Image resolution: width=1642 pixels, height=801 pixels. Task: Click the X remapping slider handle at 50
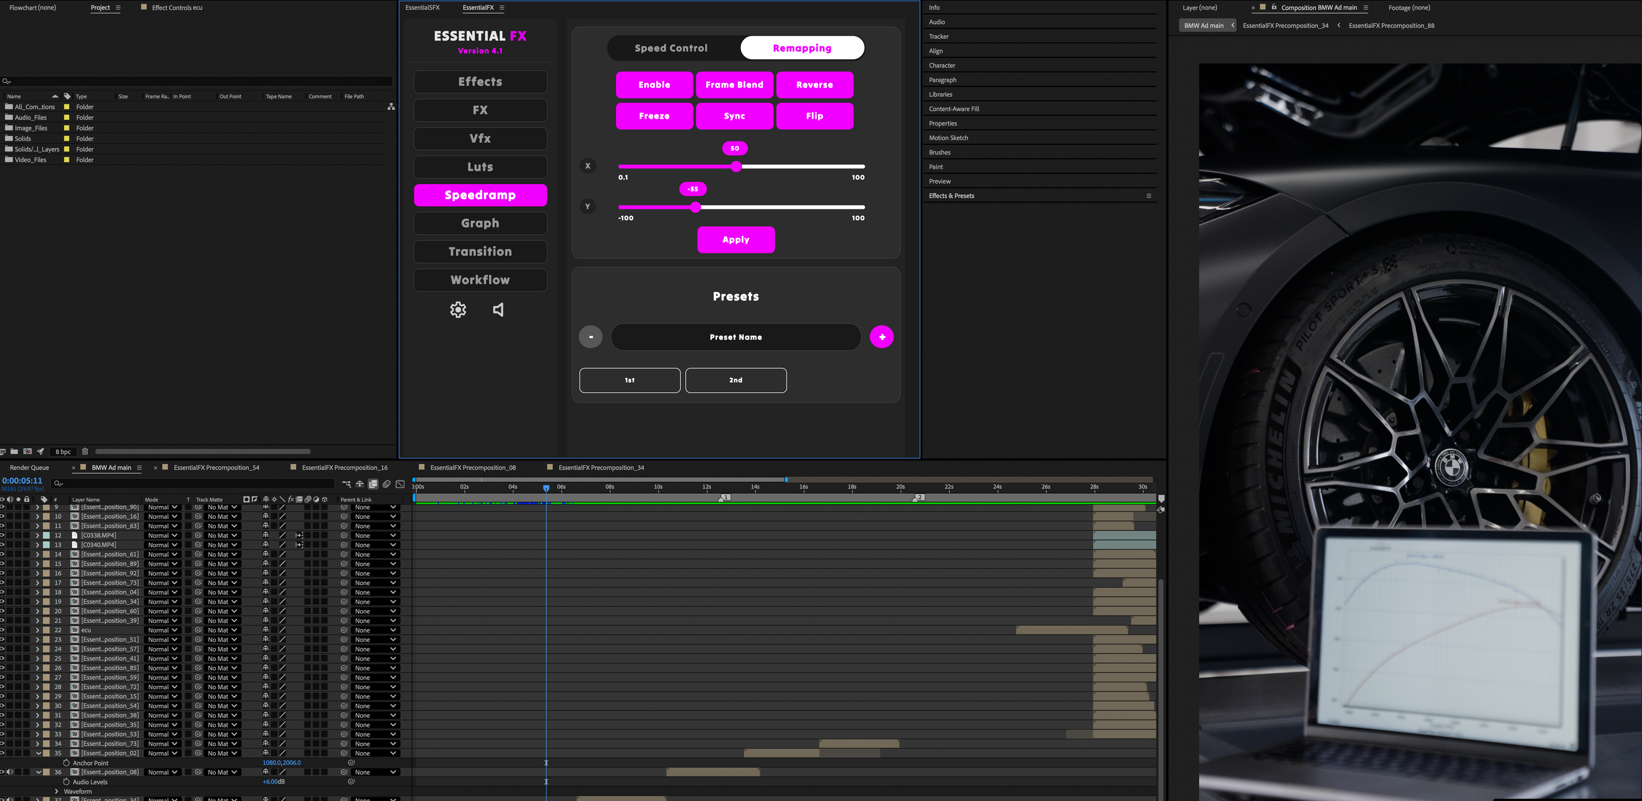[736, 166]
